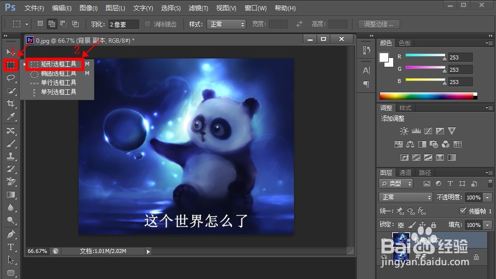Screen dimensions: 496x279
Task: Add a Color Balance adjustment
Action: (x=410, y=144)
